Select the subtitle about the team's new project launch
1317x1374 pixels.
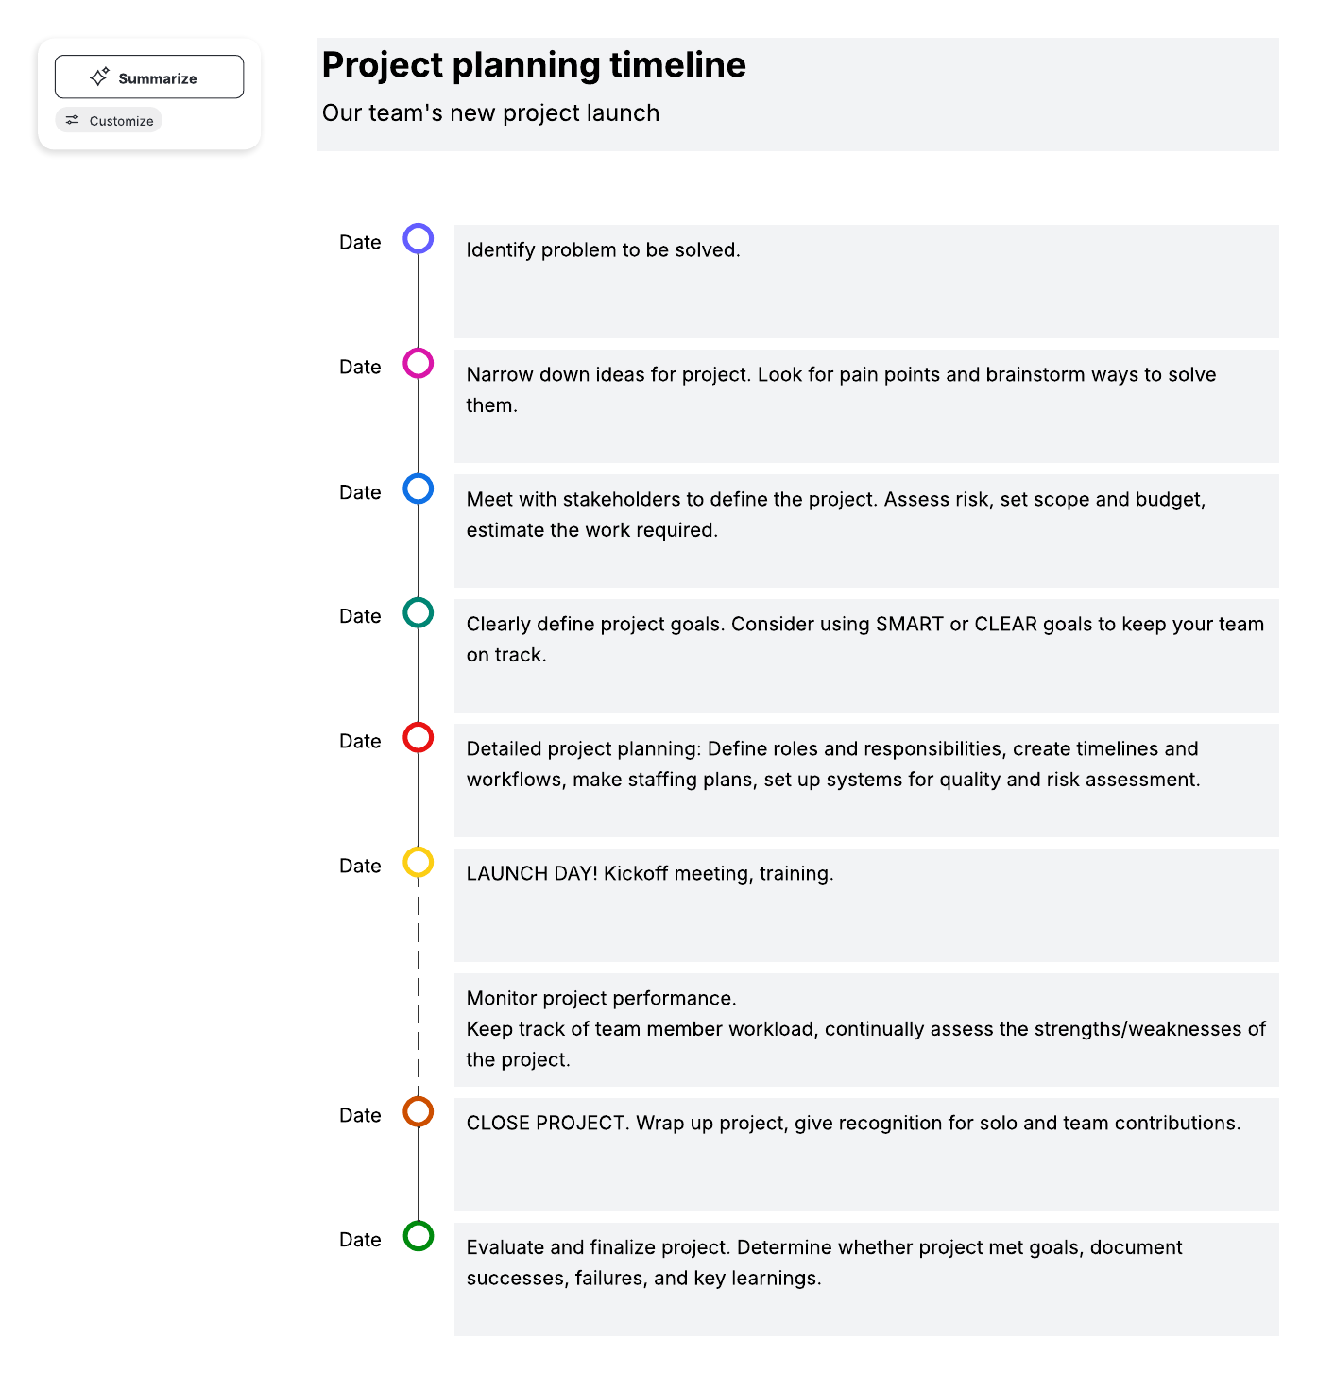pyautogui.click(x=490, y=112)
